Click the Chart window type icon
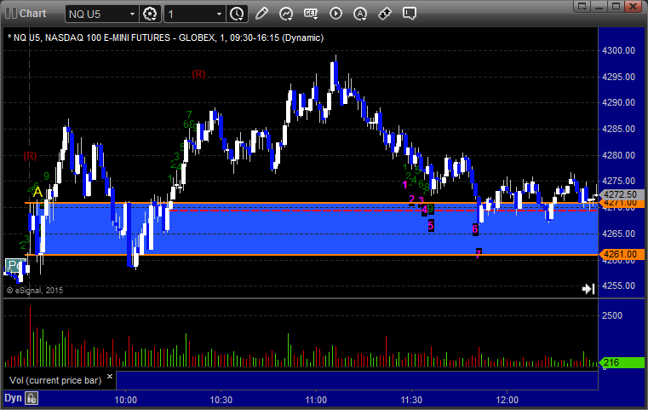 click(11, 14)
